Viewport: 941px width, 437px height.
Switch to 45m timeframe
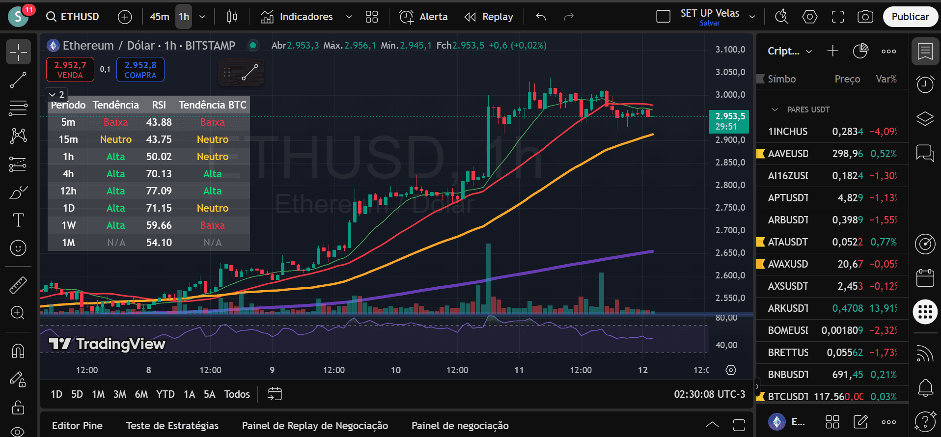159,17
